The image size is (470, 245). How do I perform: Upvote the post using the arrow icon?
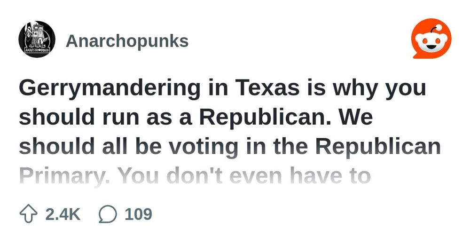click(x=29, y=214)
